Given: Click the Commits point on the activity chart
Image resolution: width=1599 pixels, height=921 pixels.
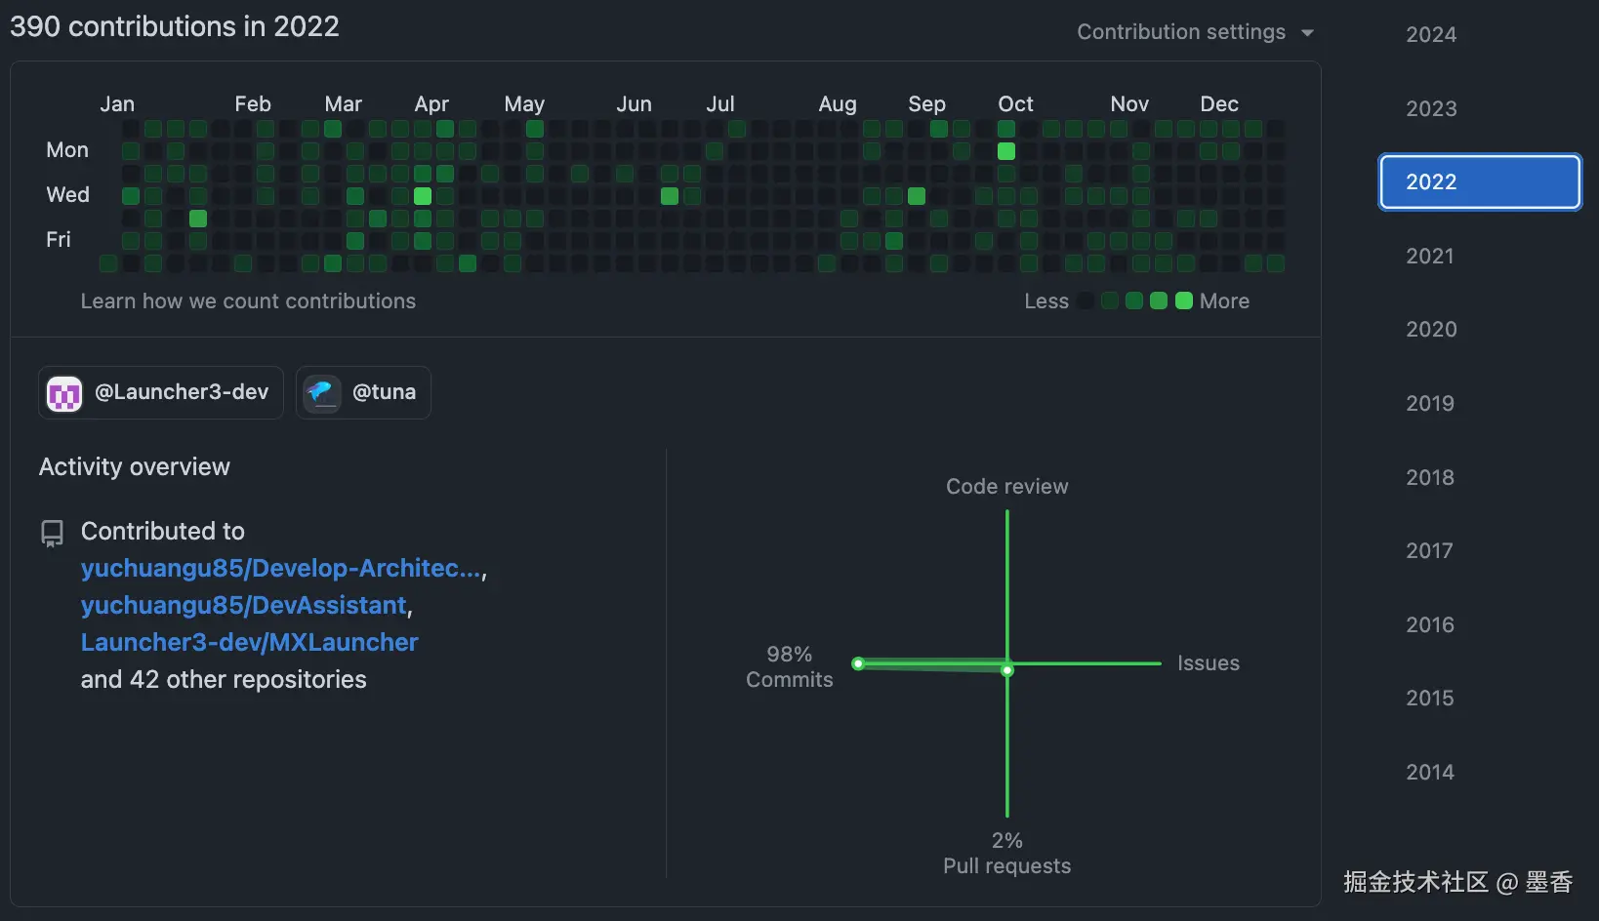Looking at the screenshot, I should coord(858,663).
